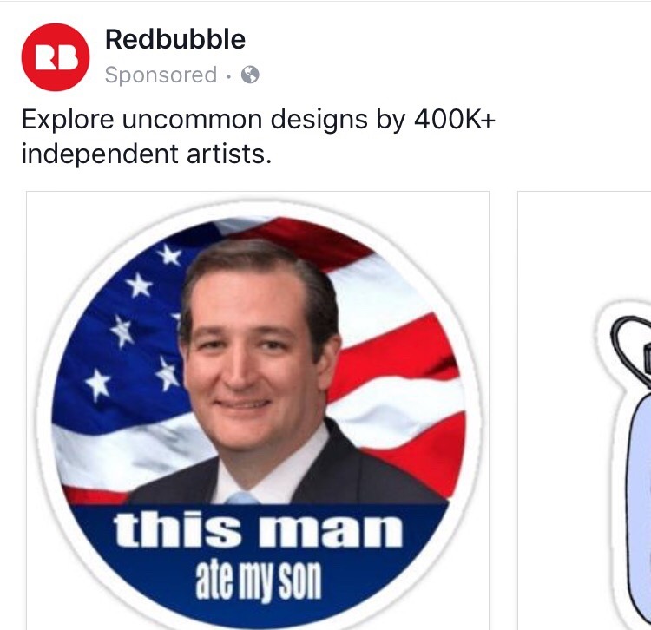Click the globe public audience icon
The image size is (651, 630).
click(250, 75)
